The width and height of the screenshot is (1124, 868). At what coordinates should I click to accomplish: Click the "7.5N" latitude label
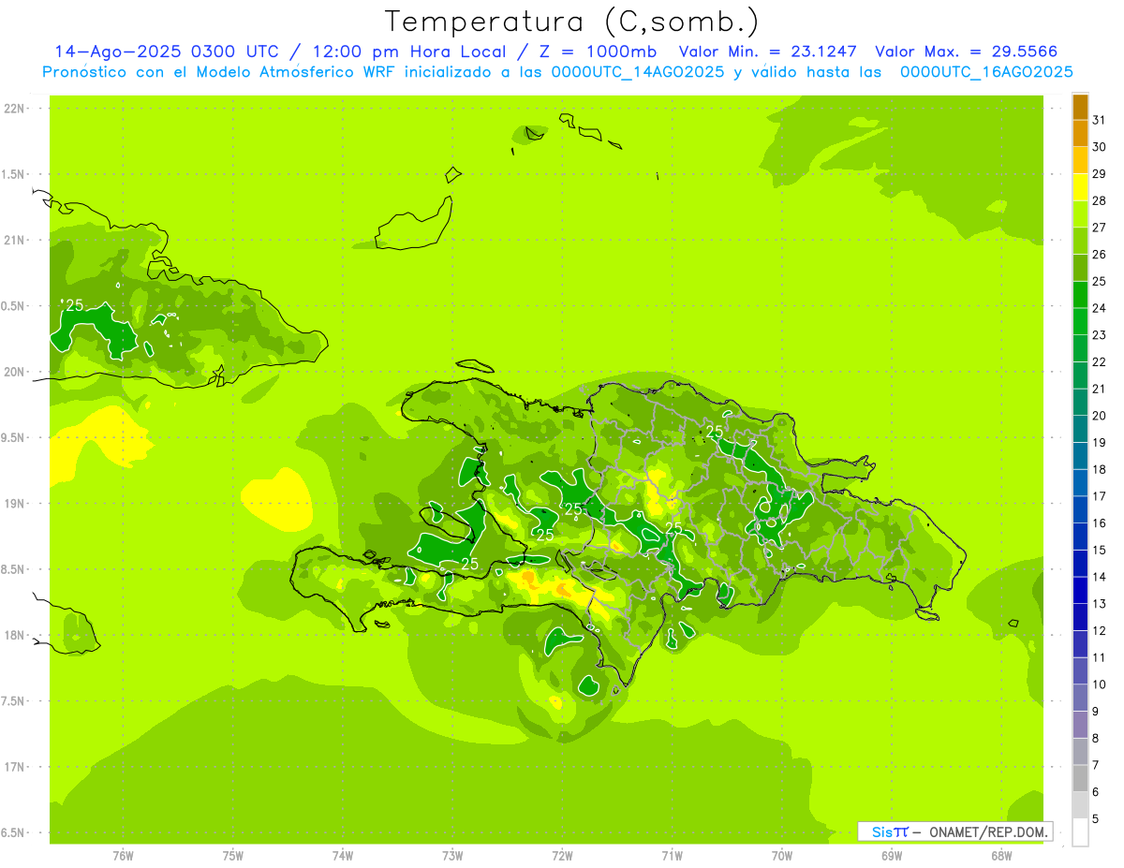13,700
